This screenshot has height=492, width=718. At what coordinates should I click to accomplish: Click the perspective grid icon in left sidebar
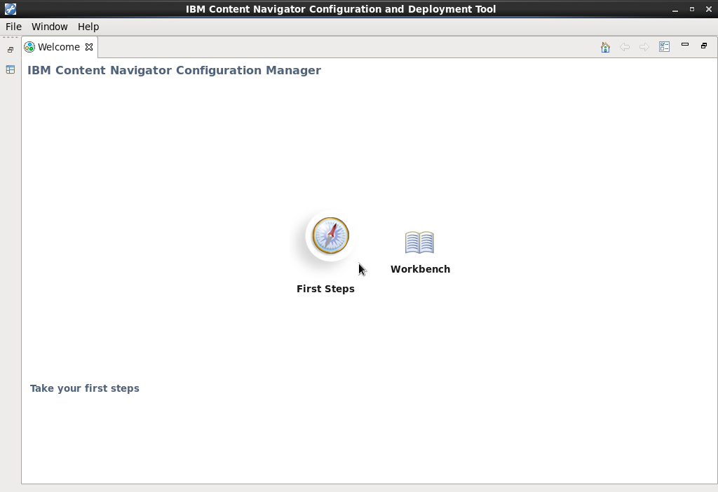pos(9,69)
